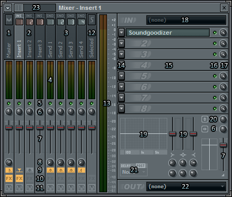Image resolution: width=232 pixels, height=197 pixels.
Task: Click the Soundgoodizer mix level knob
Action: tap(223, 33)
